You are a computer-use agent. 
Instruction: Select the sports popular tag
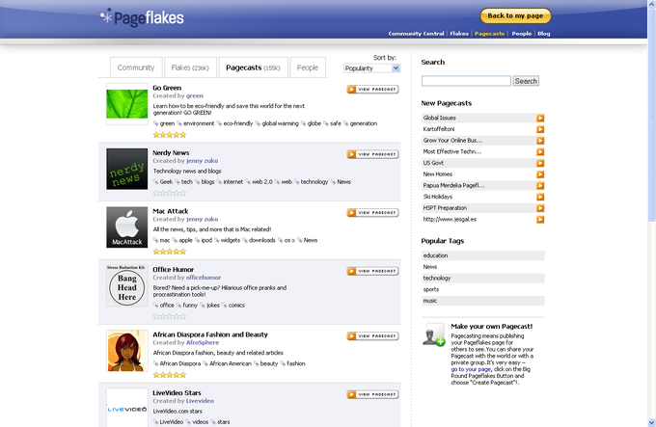coord(482,289)
